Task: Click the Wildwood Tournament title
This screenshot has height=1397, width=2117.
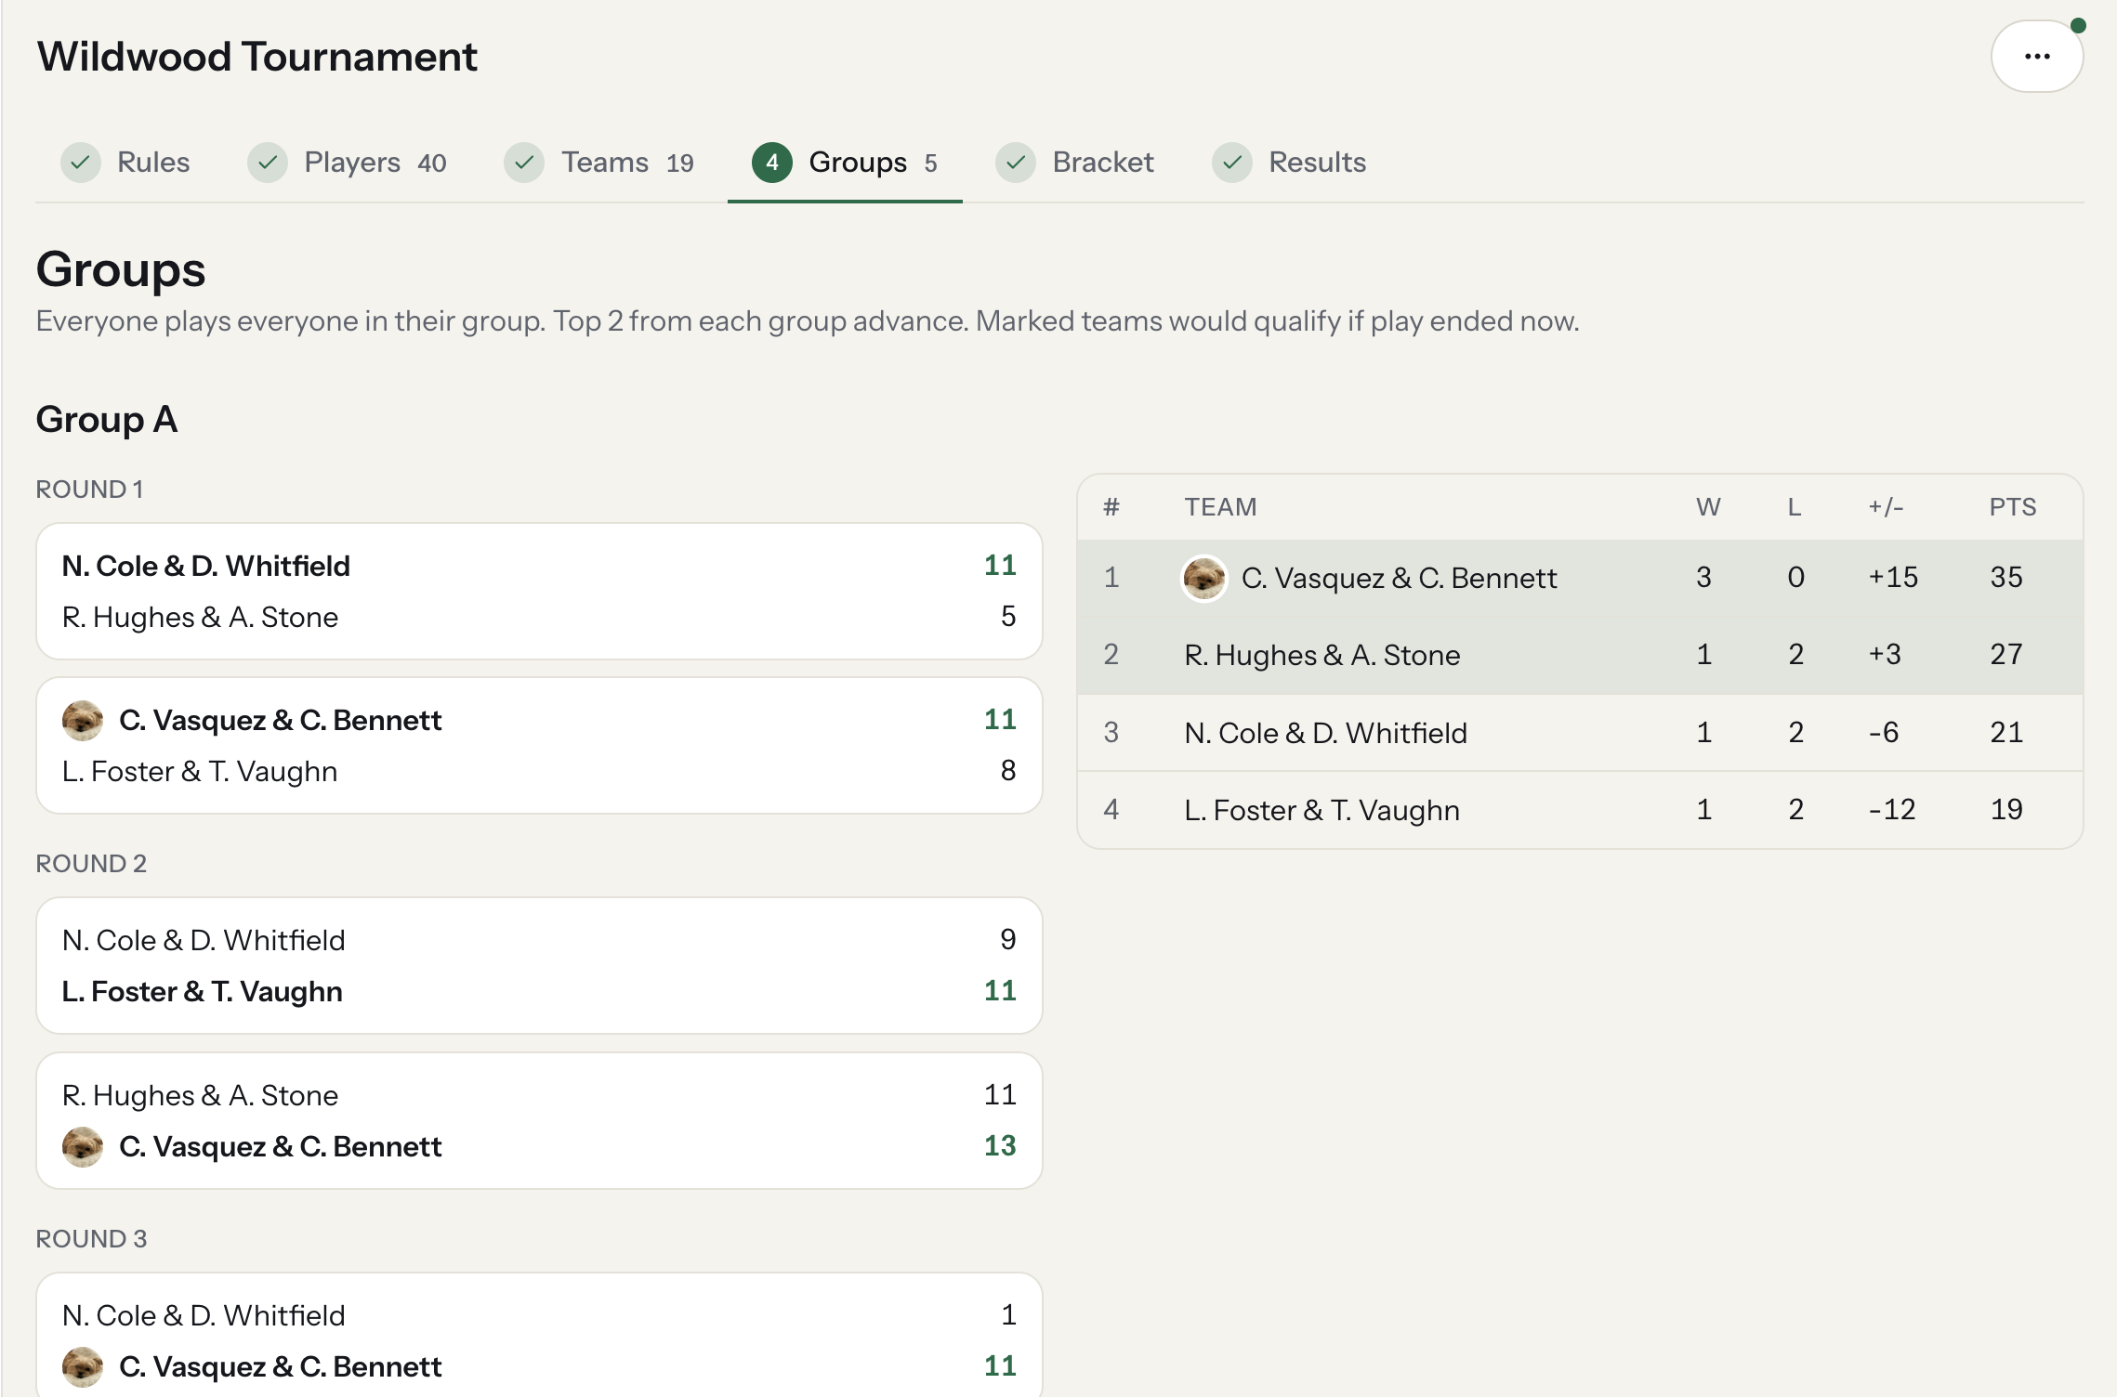Action: (257, 57)
